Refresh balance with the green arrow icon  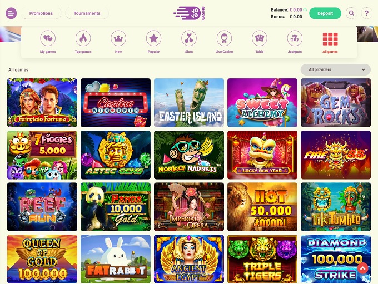click(x=305, y=9)
